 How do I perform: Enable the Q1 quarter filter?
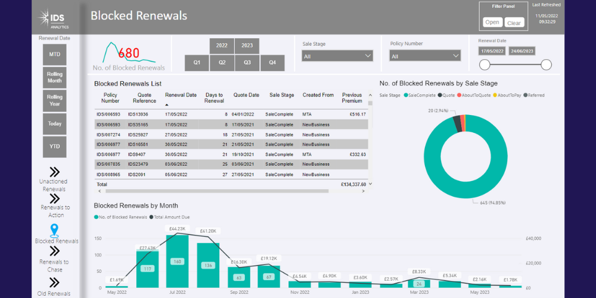pyautogui.click(x=197, y=63)
